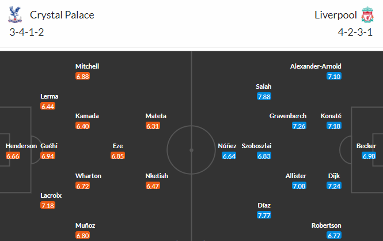Select Gravenberch in Liverpool's midfield
The height and width of the screenshot is (241, 383).
click(x=288, y=116)
